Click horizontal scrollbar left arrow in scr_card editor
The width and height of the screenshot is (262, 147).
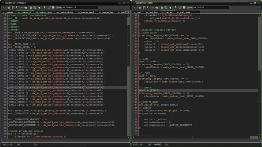(x=133, y=137)
